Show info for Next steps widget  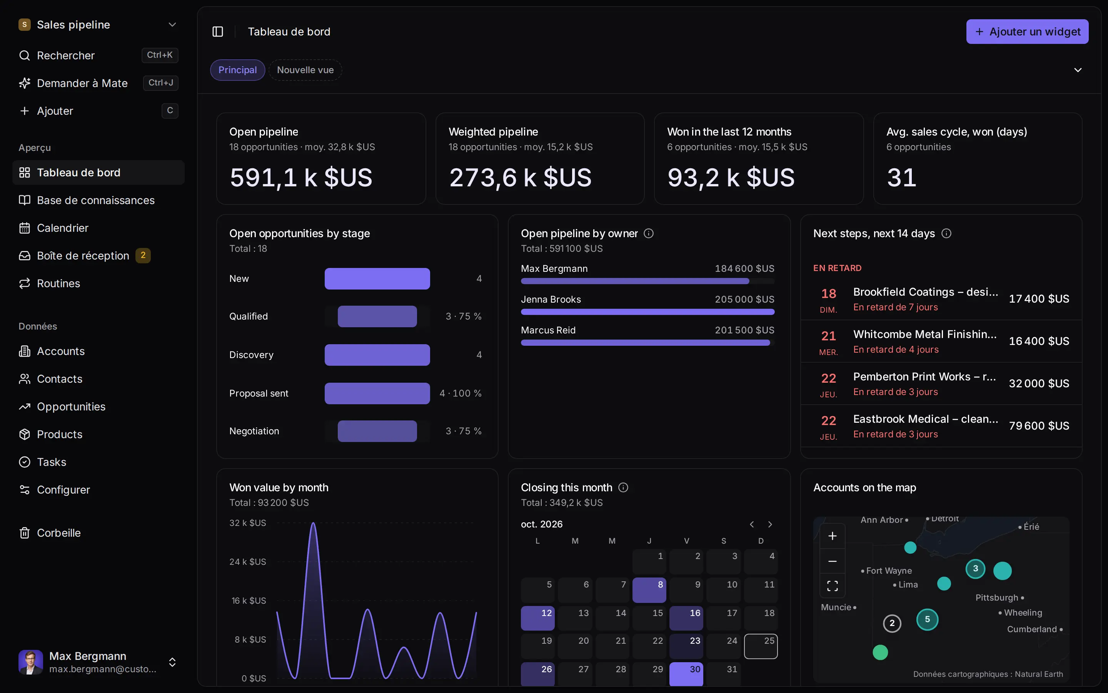click(946, 233)
